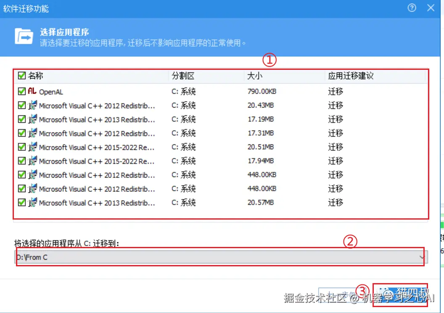Uncheck the checkbox in the 20.51MB row
Viewport: 444px width, 313px height.
point(22,147)
